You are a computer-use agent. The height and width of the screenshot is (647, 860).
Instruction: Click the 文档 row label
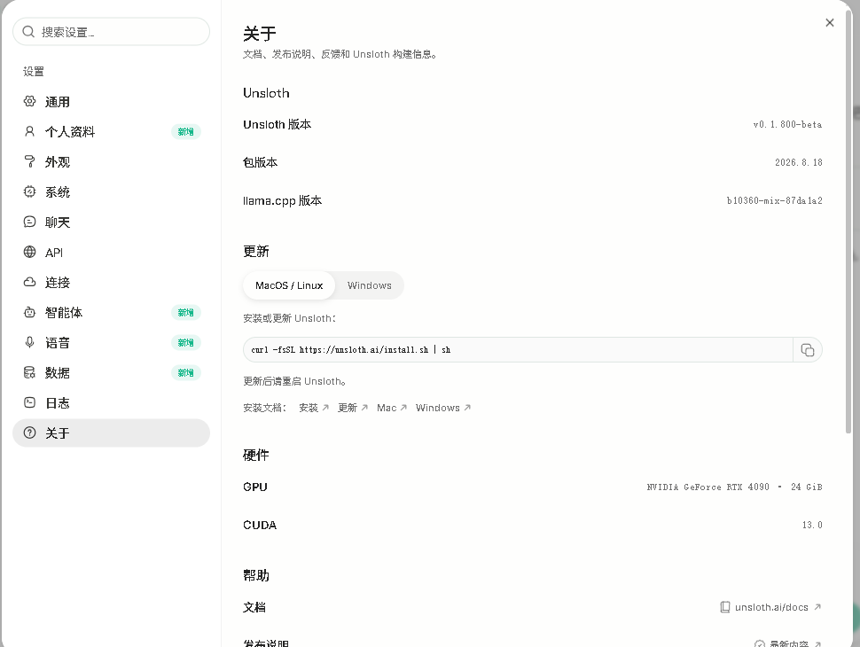[x=254, y=607]
